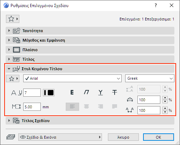Viewport: 180px width, 145px height.
Task: Click the Μέγεθος και Εμφάνιση panel icon
Action: click(x=17, y=40)
